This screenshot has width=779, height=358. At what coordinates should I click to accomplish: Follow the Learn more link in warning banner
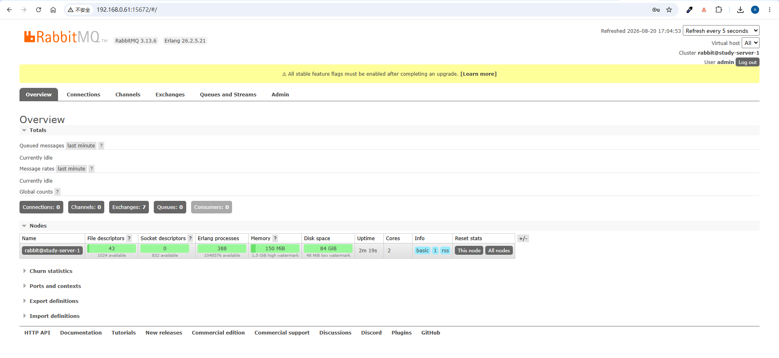(478, 74)
